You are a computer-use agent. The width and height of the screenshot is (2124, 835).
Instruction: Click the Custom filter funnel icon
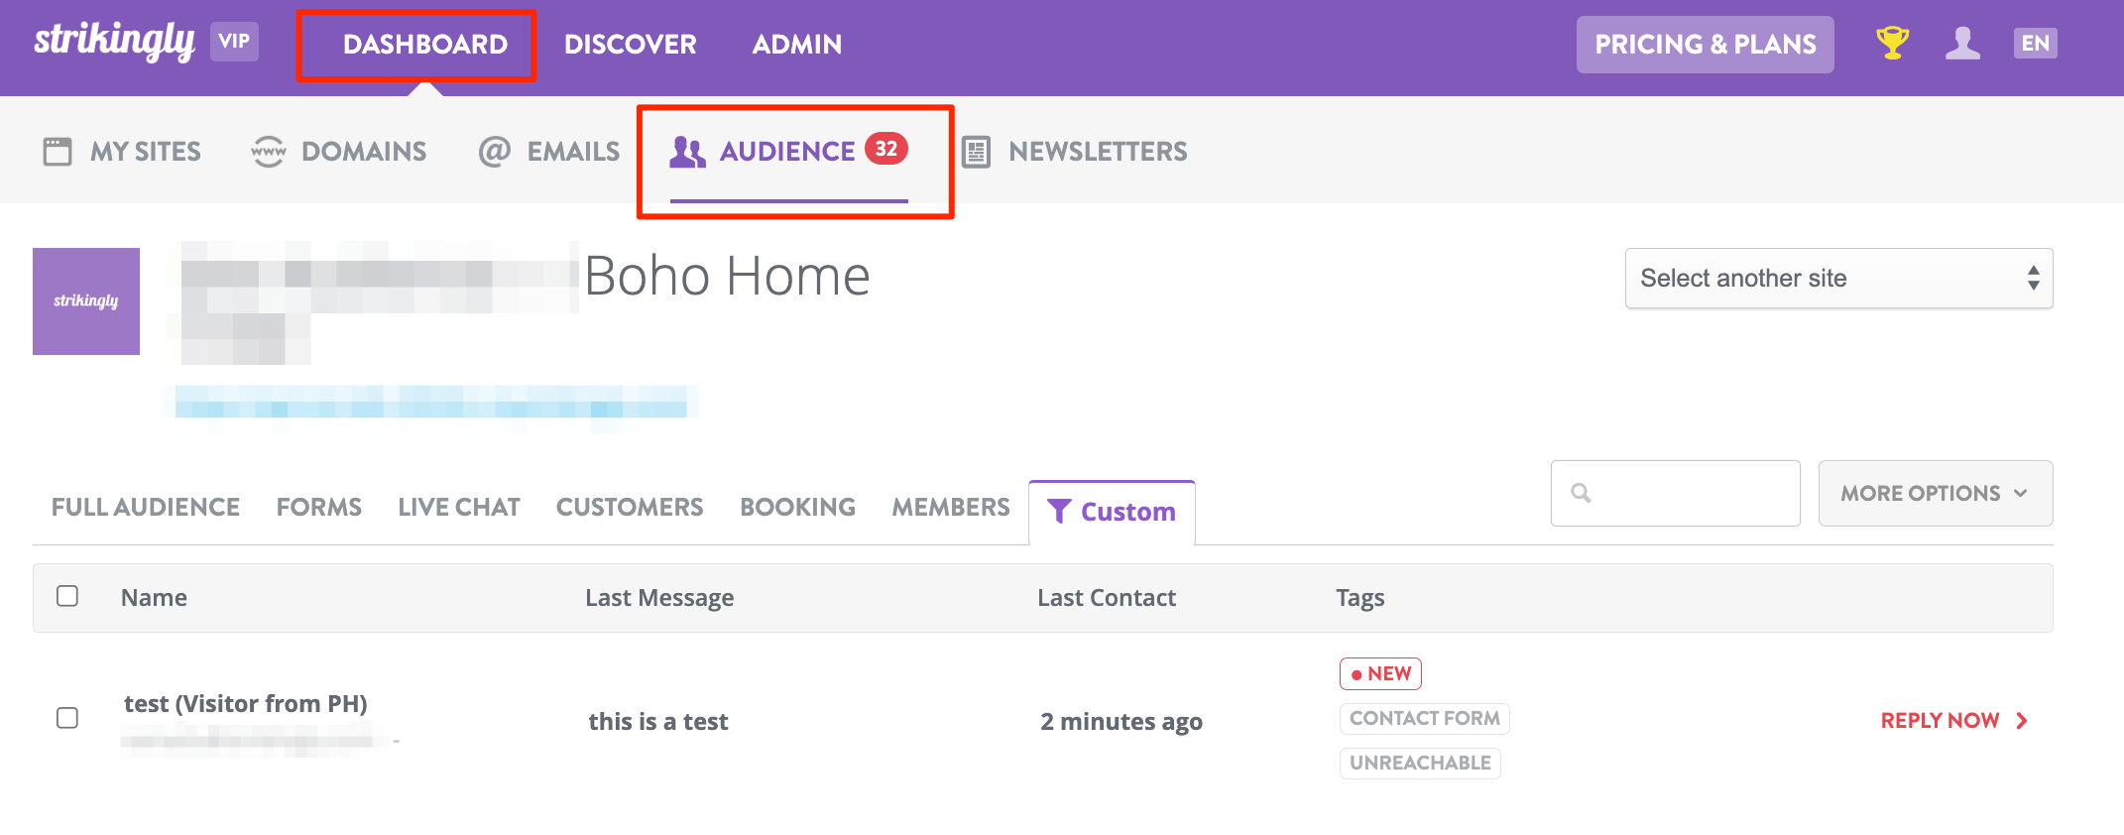pyautogui.click(x=1059, y=511)
